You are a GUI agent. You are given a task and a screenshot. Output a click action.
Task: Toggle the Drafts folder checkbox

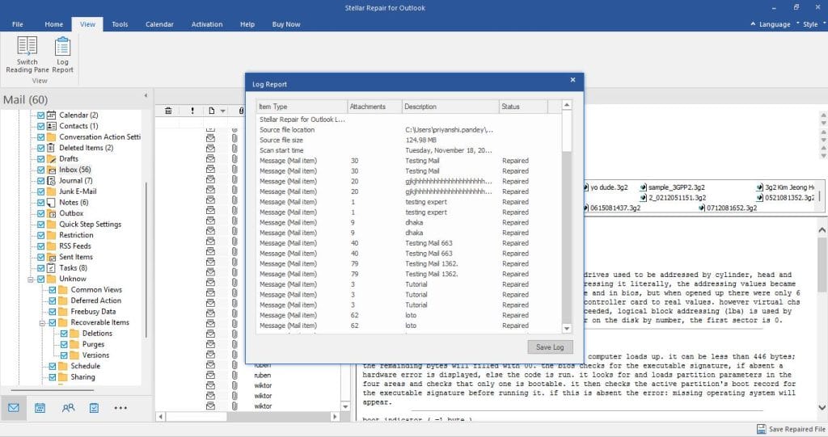point(40,159)
